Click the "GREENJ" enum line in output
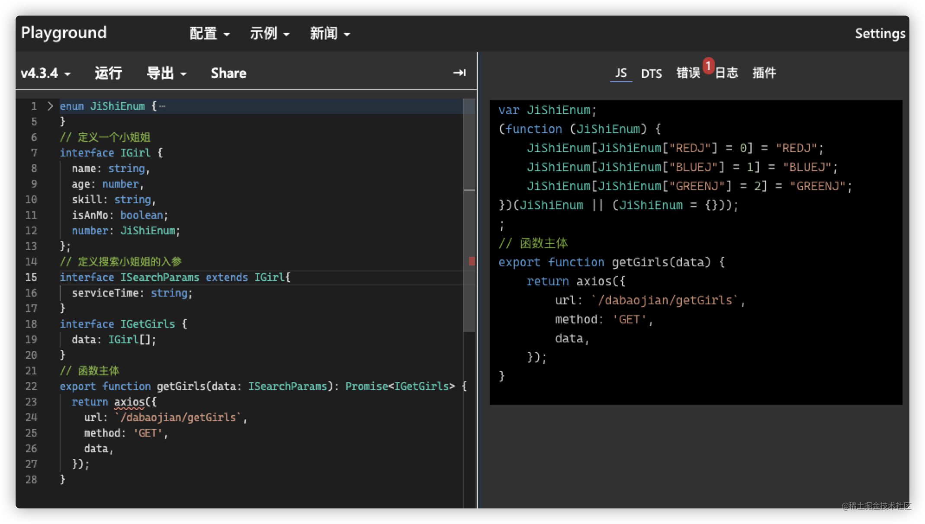This screenshot has width=925, height=524. pyautogui.click(x=689, y=186)
